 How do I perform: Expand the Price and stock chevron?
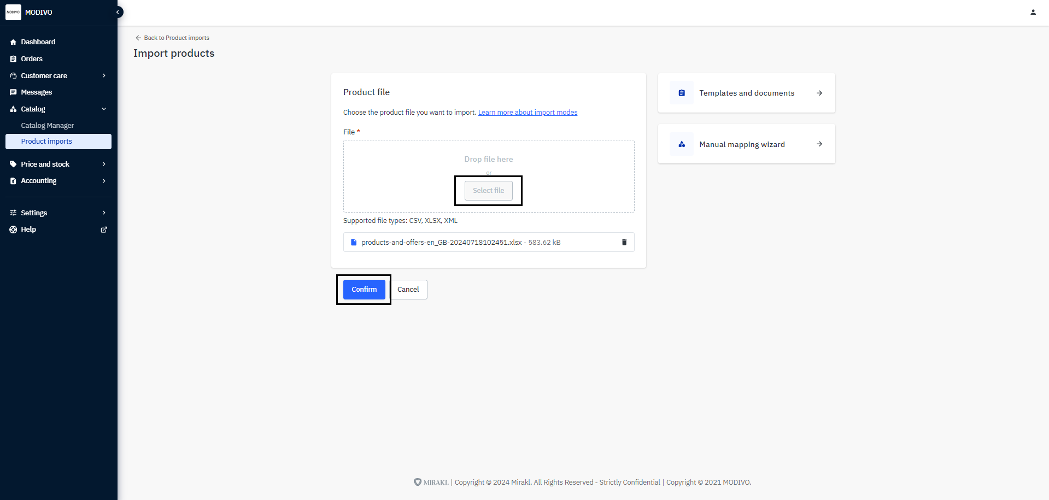click(104, 164)
